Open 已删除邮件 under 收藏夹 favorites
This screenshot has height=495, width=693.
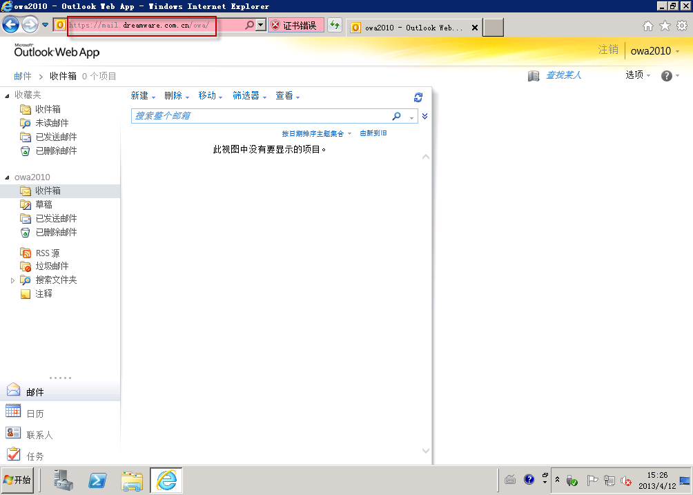tap(56, 151)
